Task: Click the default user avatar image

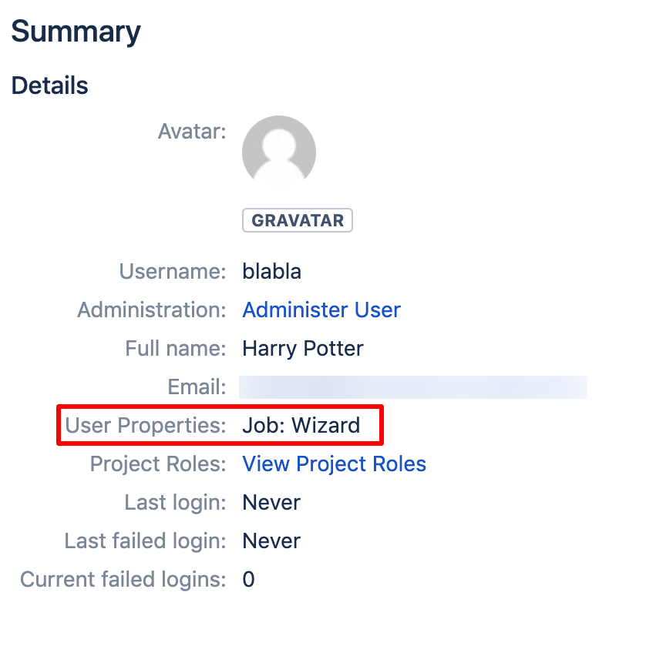Action: tap(279, 152)
